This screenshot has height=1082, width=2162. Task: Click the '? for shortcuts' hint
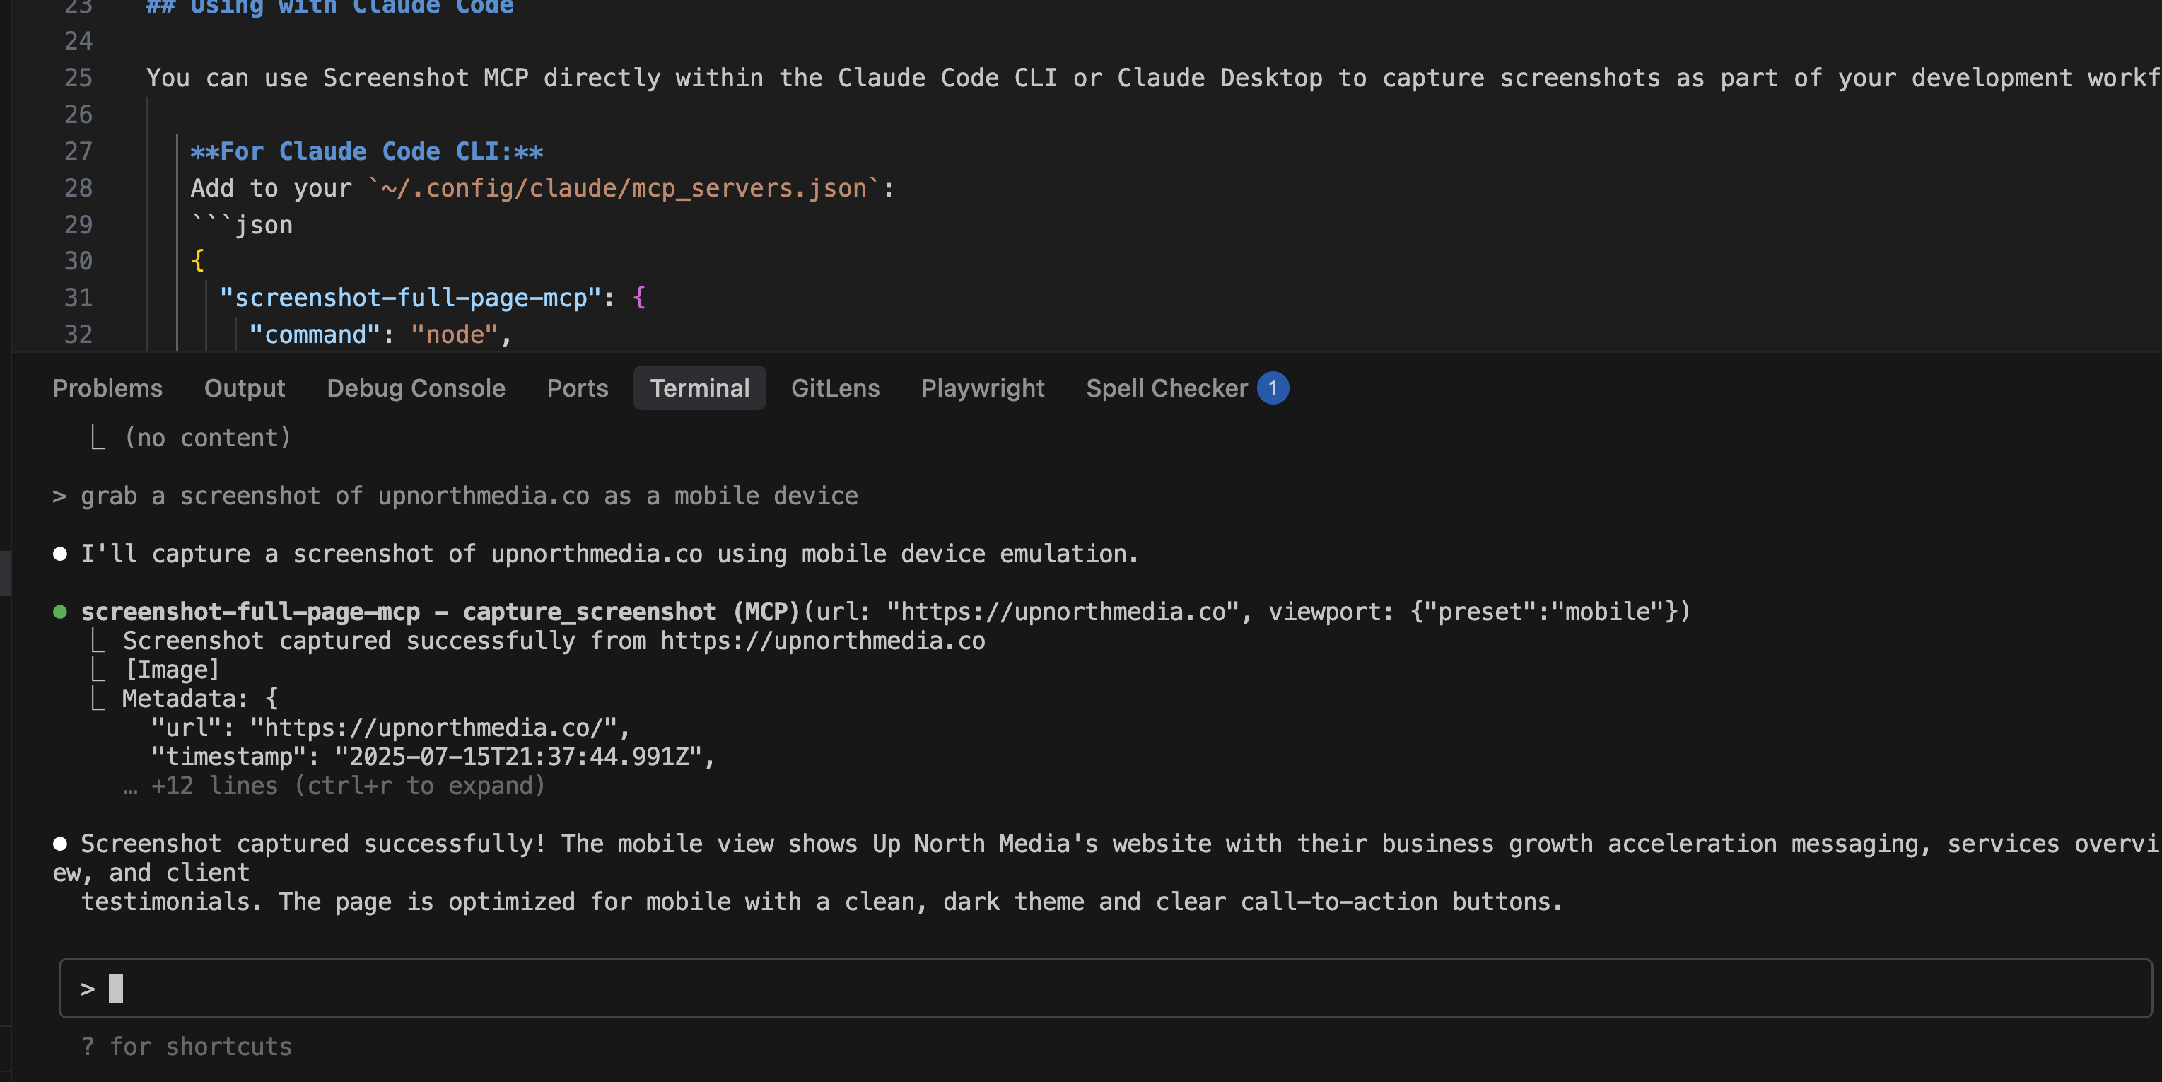point(187,1046)
